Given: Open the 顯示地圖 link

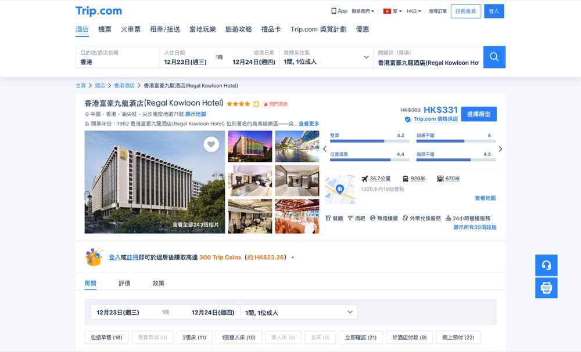Looking at the screenshot, I should [x=196, y=114].
